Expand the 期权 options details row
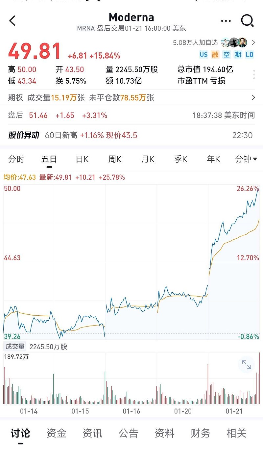This screenshot has height=449, width=263. coord(253,97)
